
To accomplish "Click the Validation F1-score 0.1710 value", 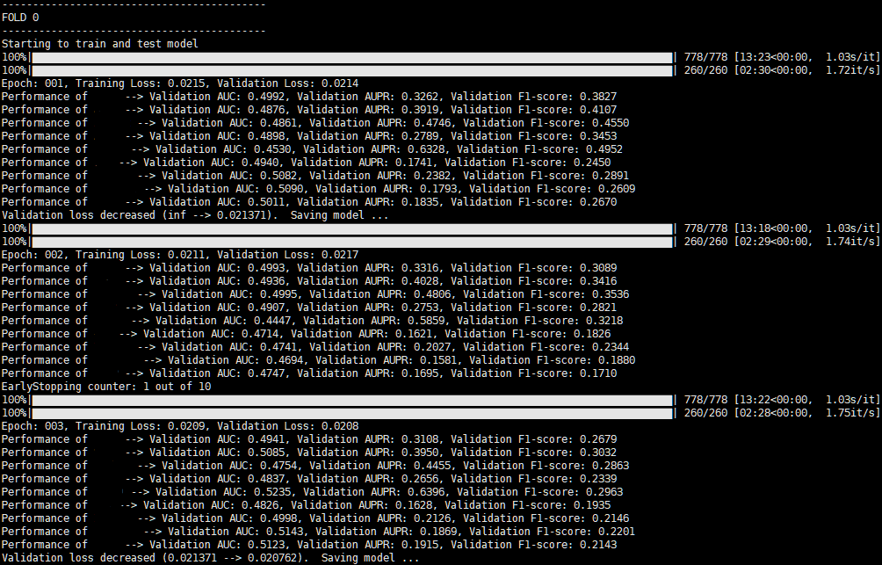I will click(x=600, y=373).
